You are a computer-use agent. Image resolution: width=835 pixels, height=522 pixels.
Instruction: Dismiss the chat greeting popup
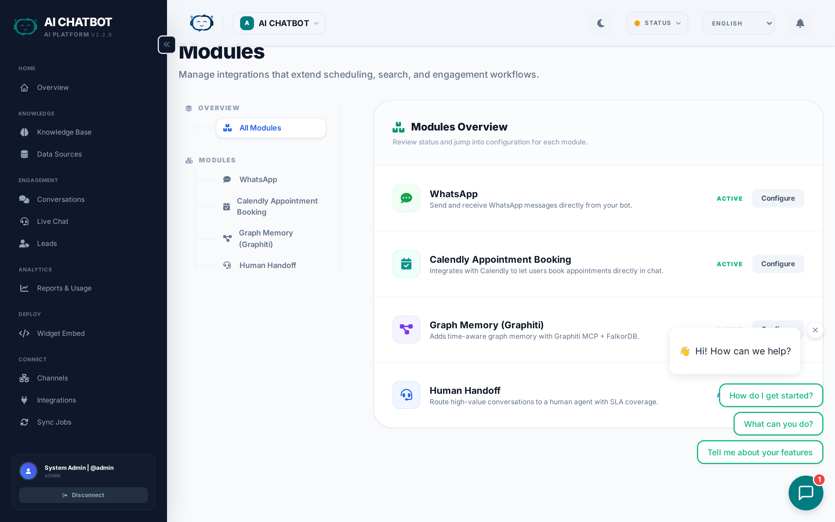coord(815,330)
